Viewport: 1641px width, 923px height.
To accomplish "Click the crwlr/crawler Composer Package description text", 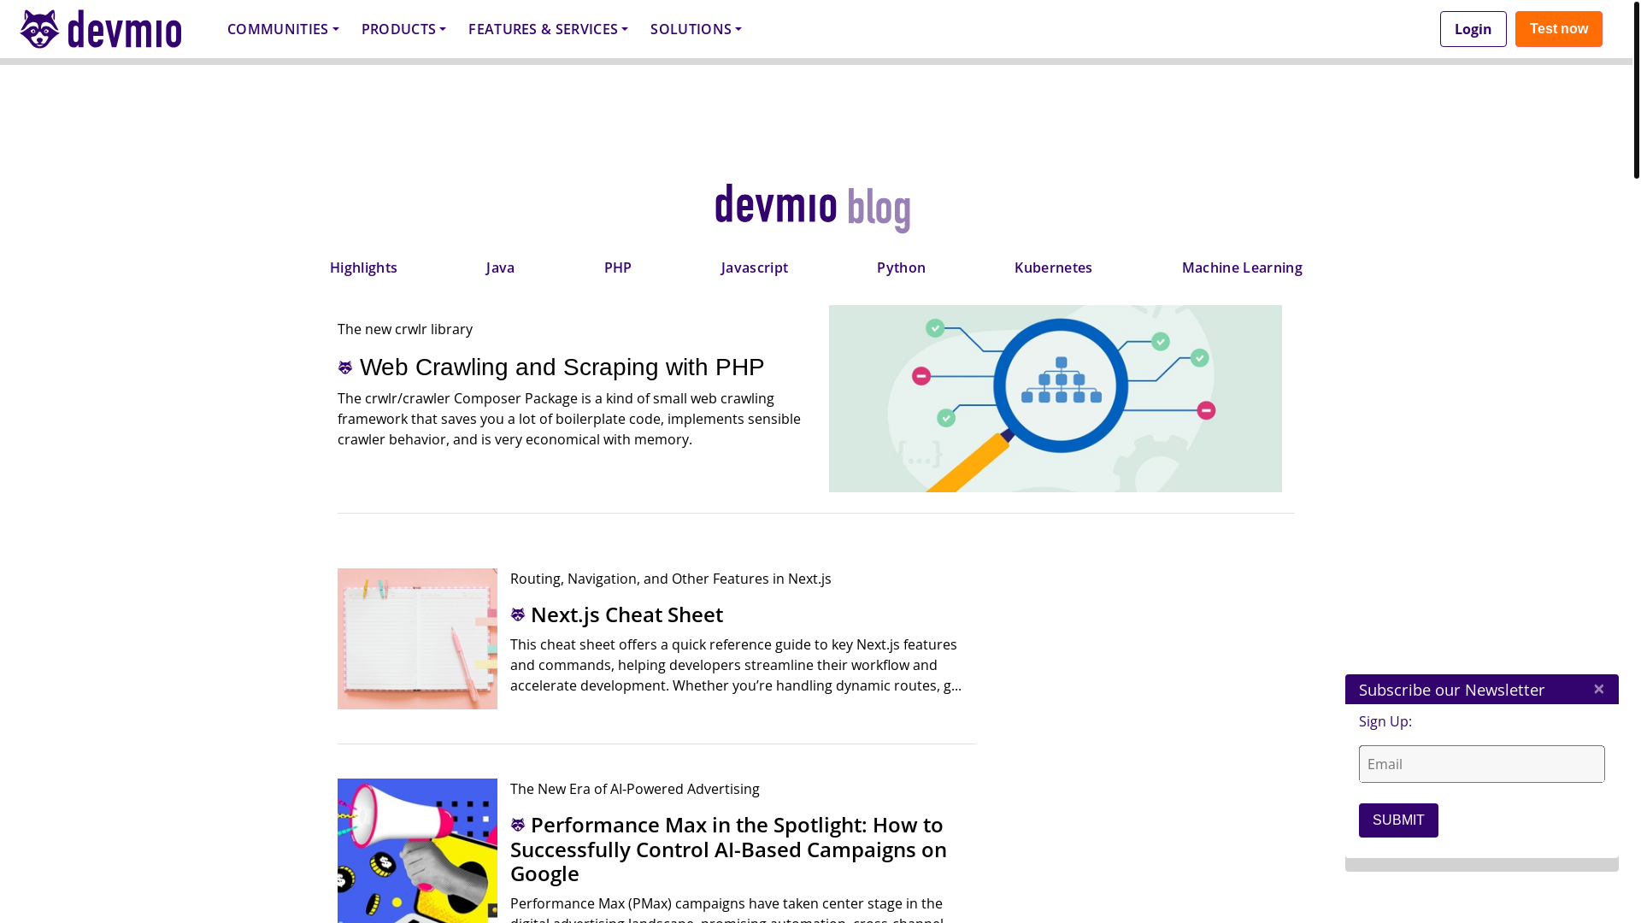I will pyautogui.click(x=569, y=419).
